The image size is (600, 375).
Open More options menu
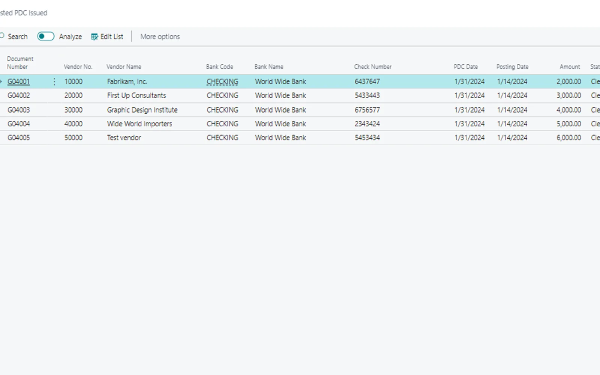pos(160,37)
